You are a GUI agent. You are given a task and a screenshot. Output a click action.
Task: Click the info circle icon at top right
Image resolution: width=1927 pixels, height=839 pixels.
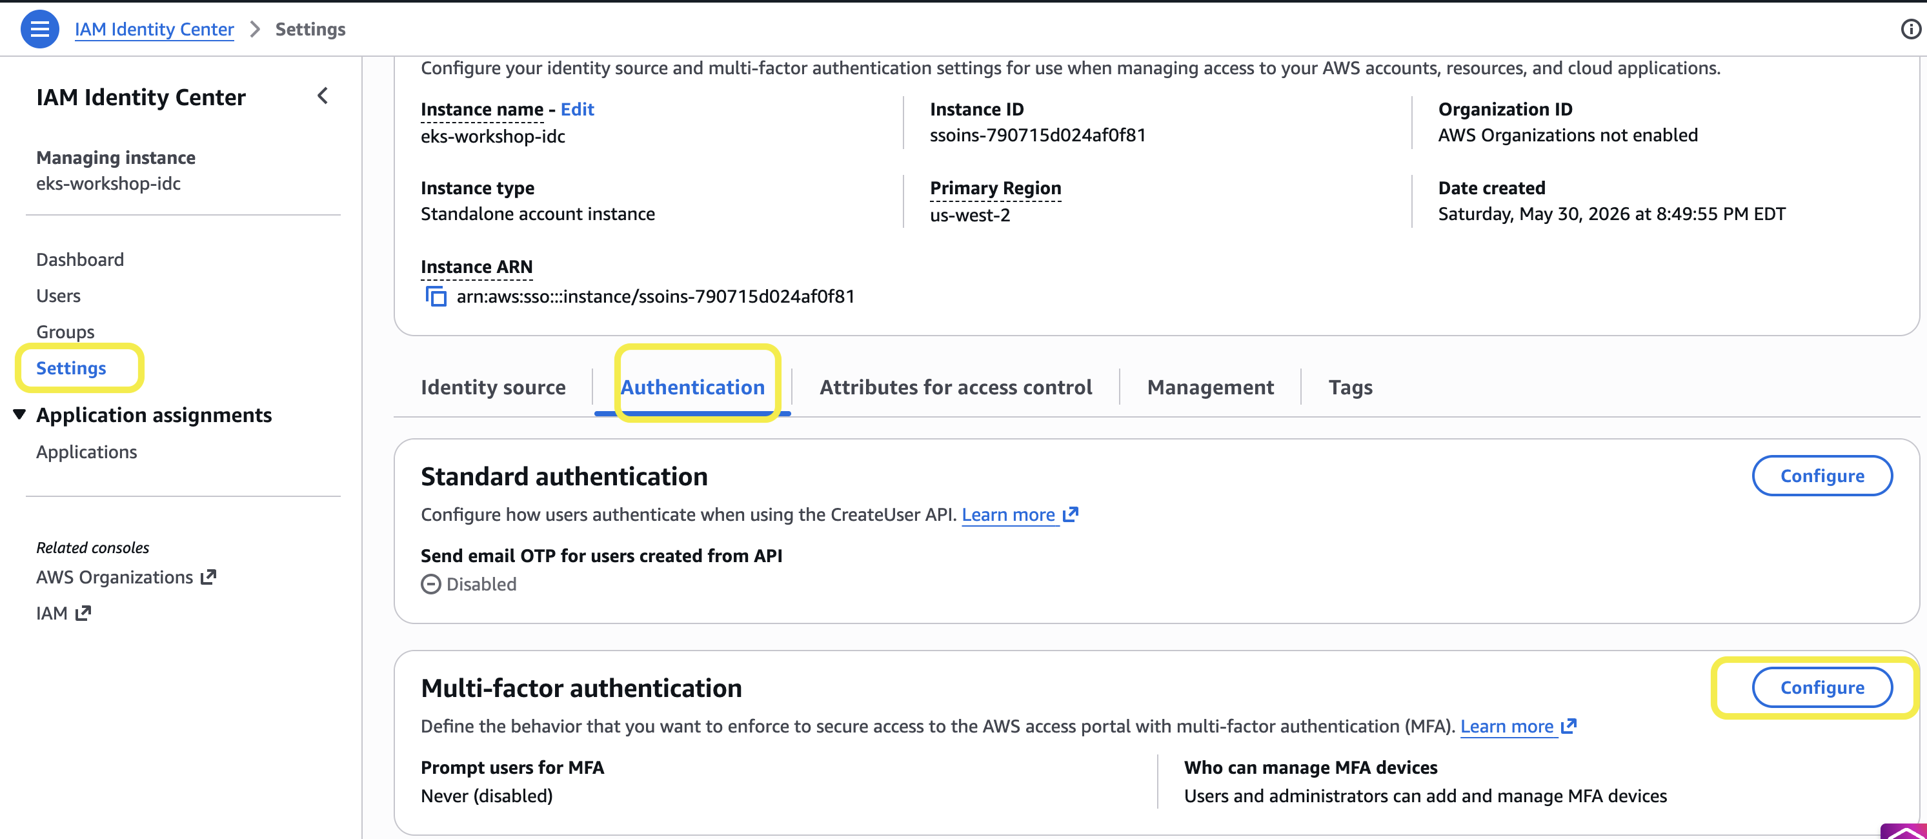1910,29
